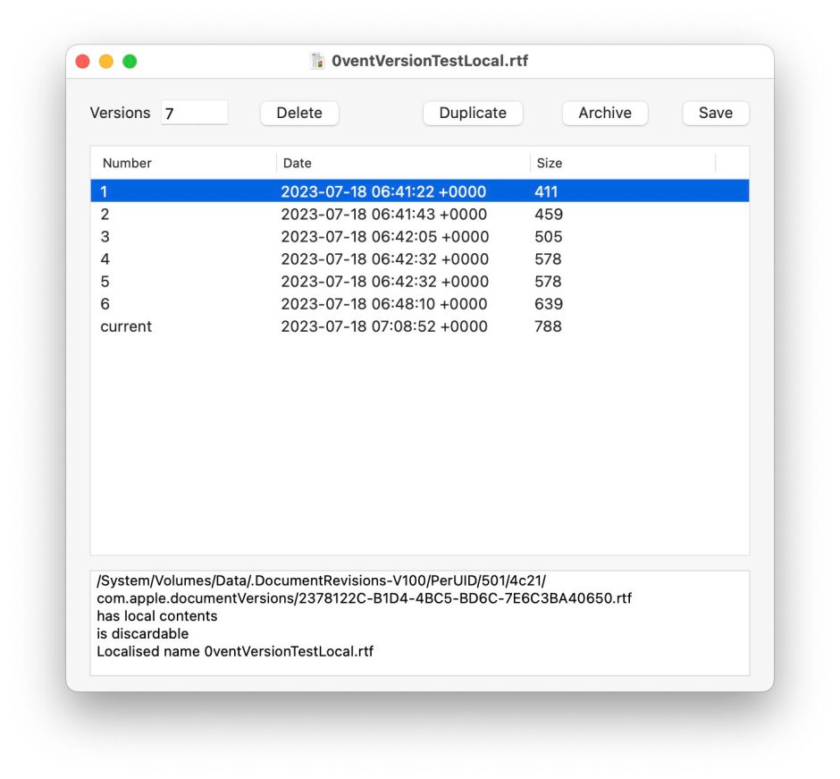
Task: Select the current version row
Action: (357, 326)
